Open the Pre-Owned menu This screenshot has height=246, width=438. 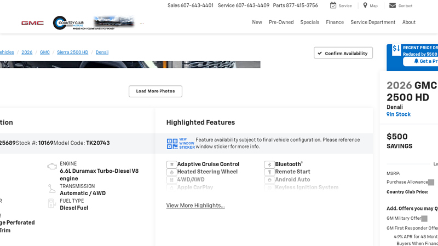tap(281, 22)
